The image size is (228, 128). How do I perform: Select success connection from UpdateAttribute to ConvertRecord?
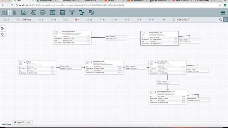[136, 67]
